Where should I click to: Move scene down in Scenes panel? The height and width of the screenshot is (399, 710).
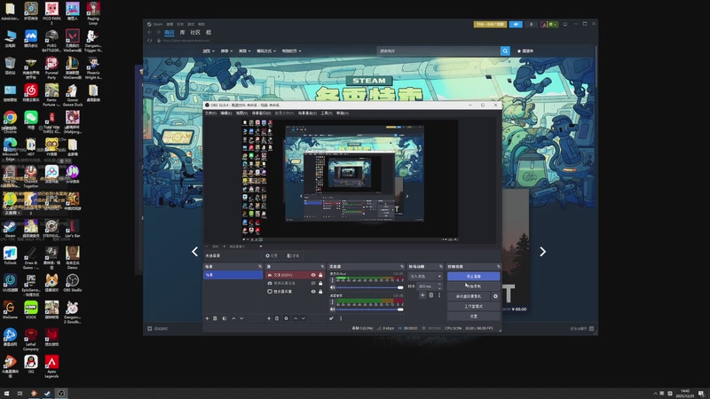coord(241,318)
